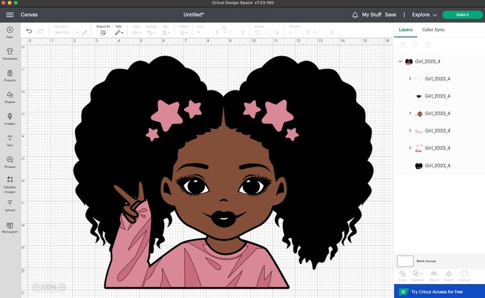Open the Shapes tool
The width and height of the screenshot is (485, 298).
(x=10, y=97)
